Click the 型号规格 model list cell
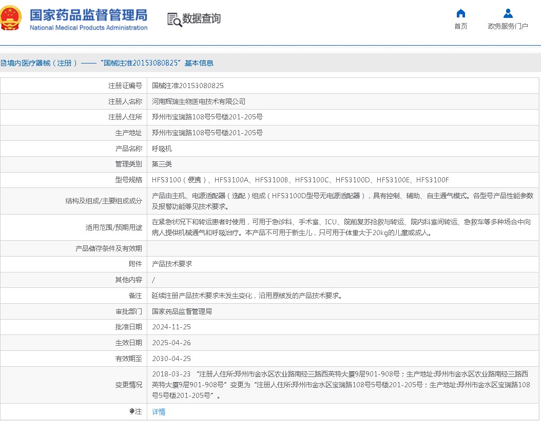Image resolution: width=541 pixels, height=421 pixels. 300,180
